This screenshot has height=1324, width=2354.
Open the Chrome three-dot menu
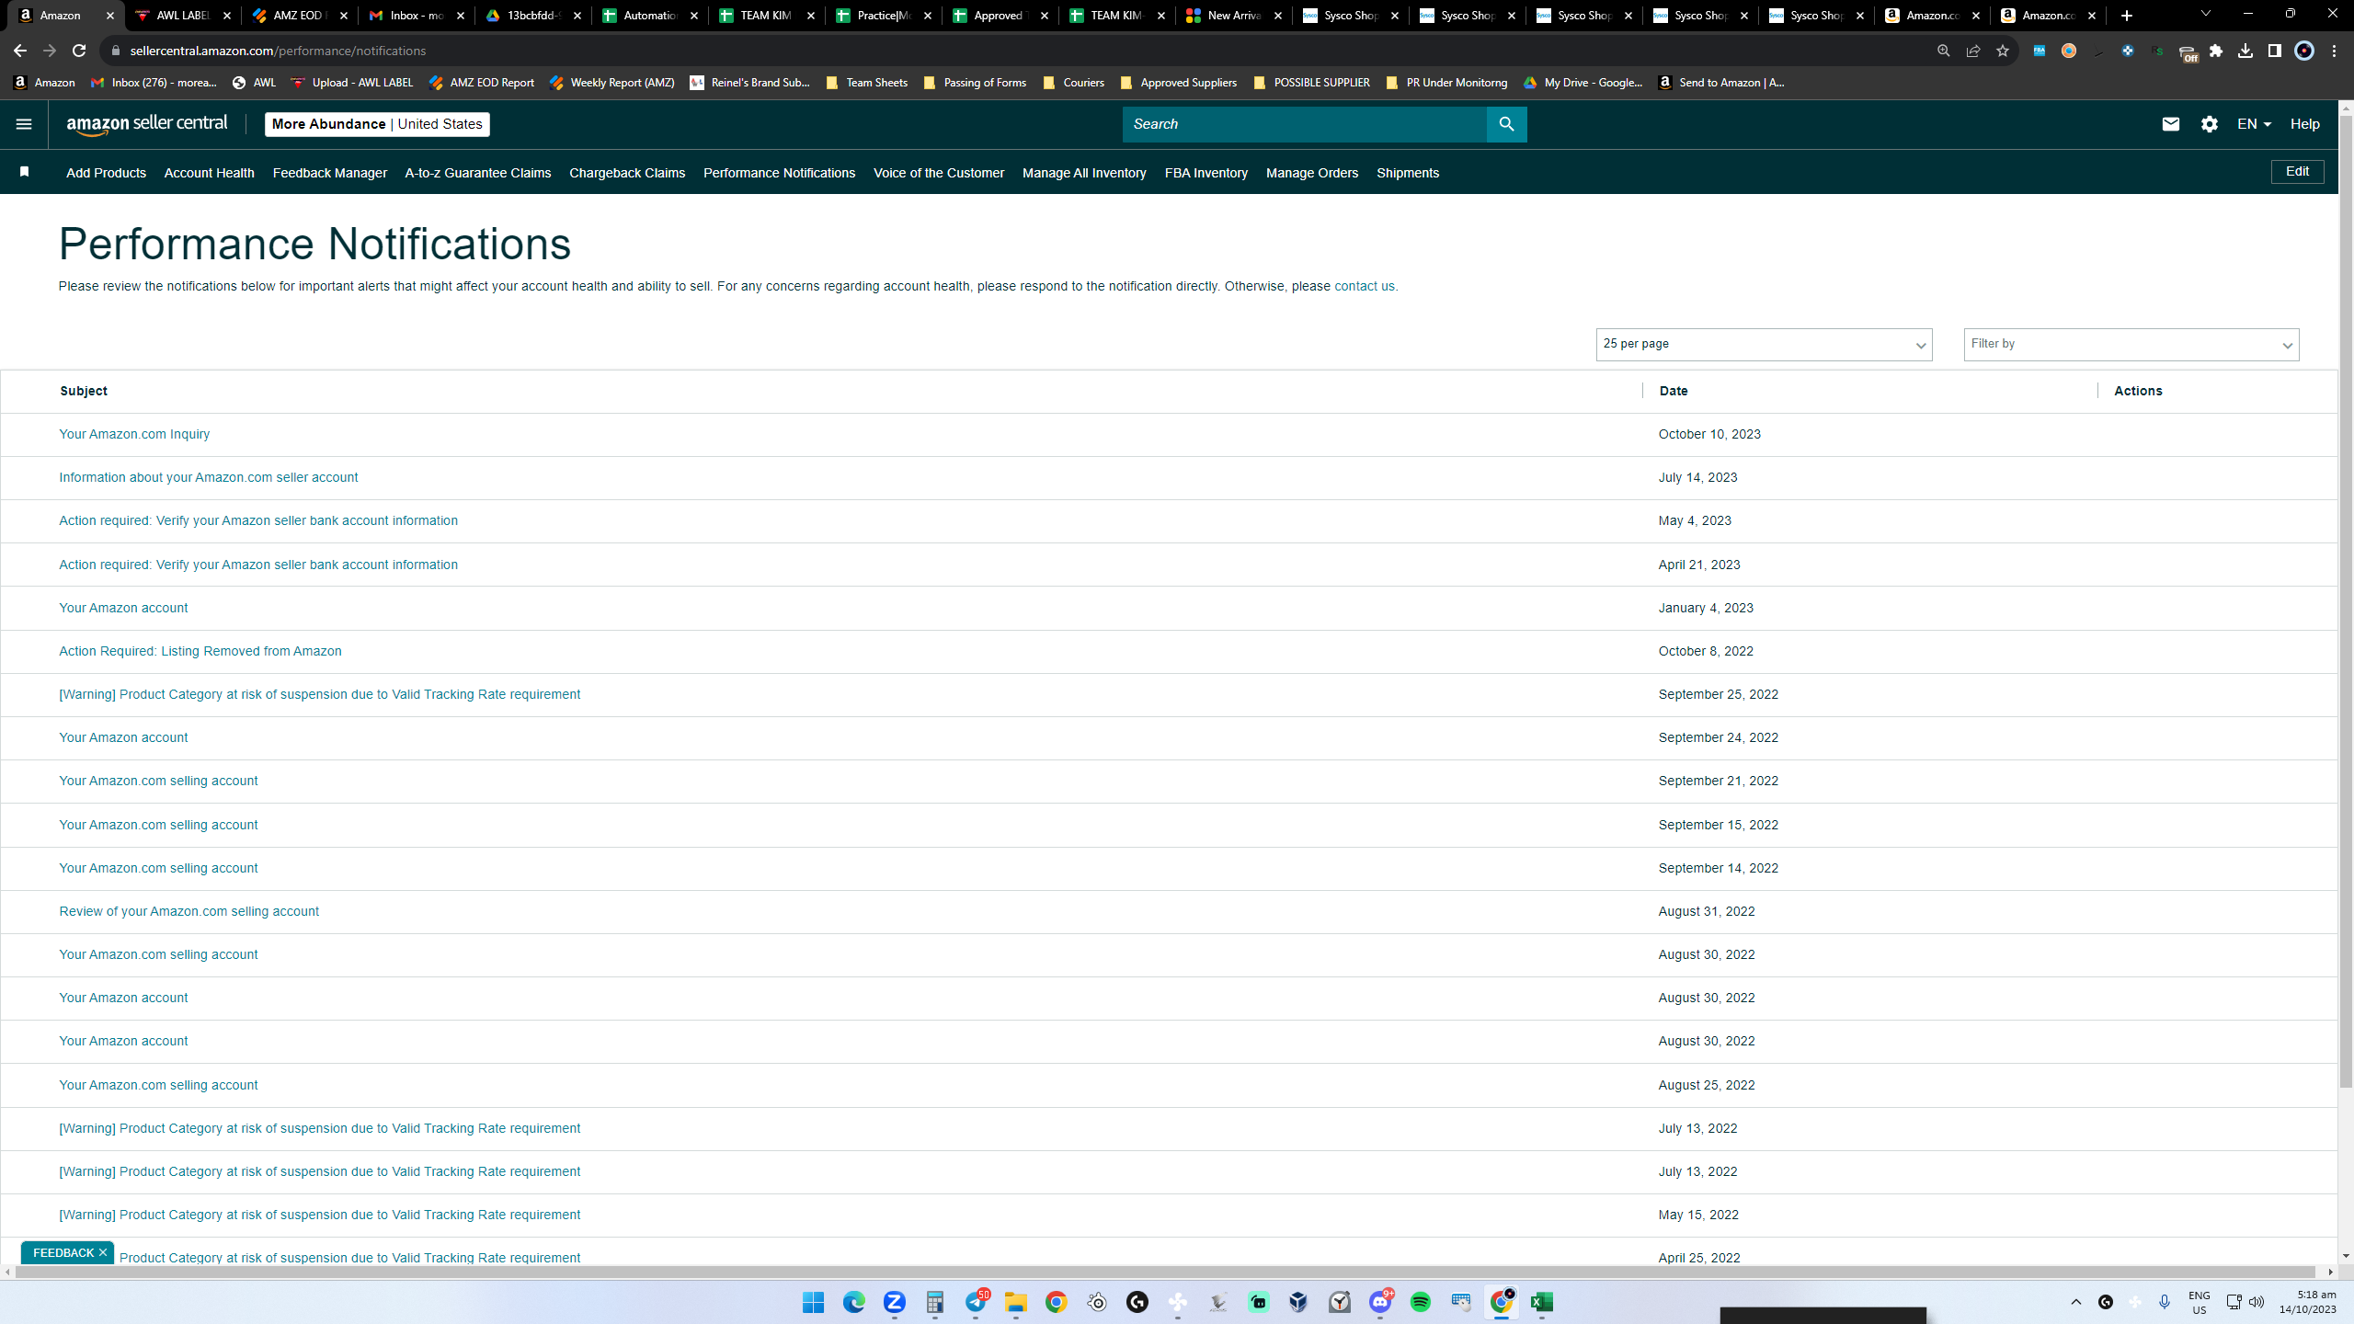click(x=2334, y=51)
